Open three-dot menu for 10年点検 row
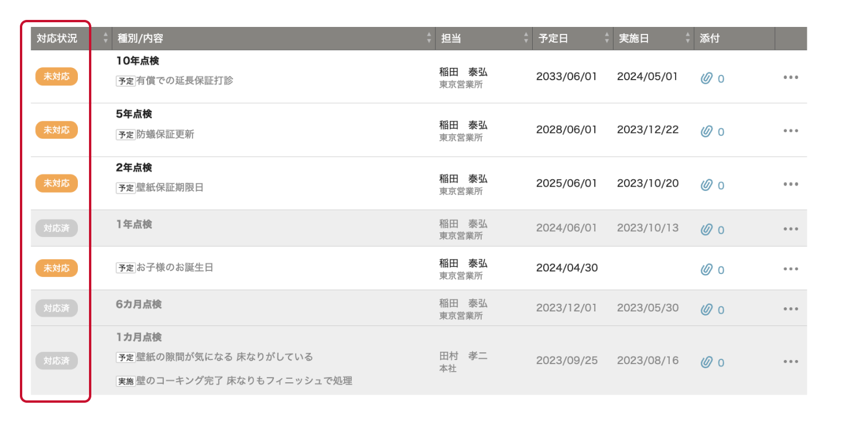 click(791, 77)
